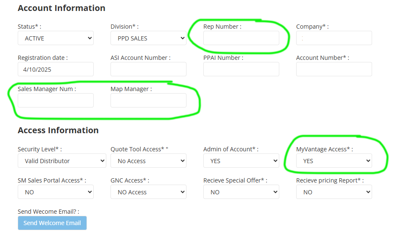Open the Status dropdown

(55, 38)
